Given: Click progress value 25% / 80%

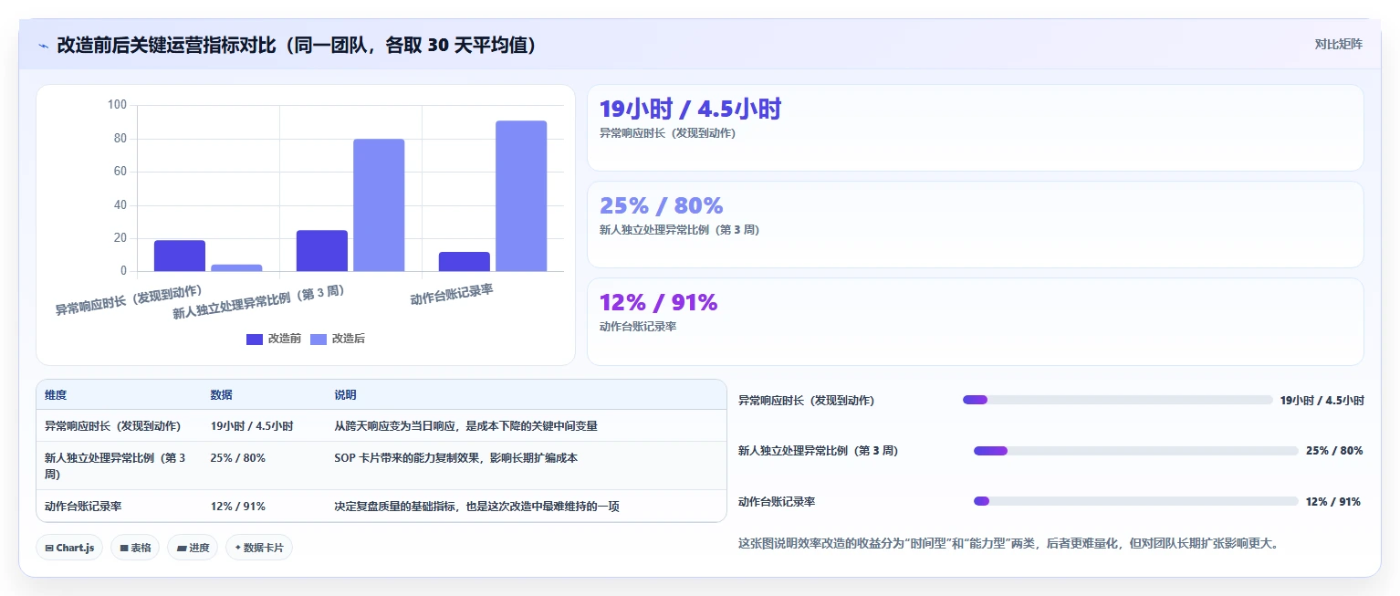Looking at the screenshot, I should (1334, 451).
